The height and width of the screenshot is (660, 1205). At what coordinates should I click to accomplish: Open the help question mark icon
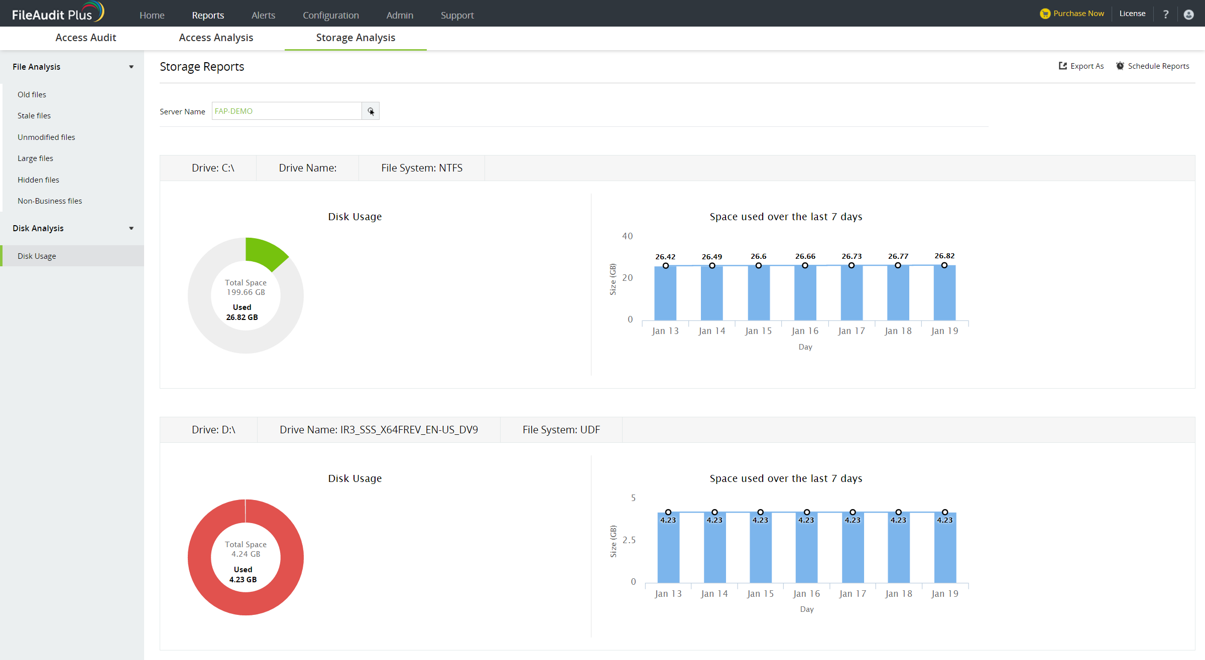pos(1165,14)
